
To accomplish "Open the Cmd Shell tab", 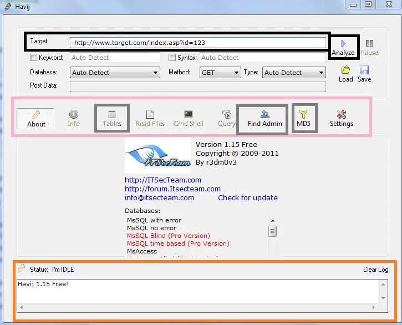I will (189, 119).
